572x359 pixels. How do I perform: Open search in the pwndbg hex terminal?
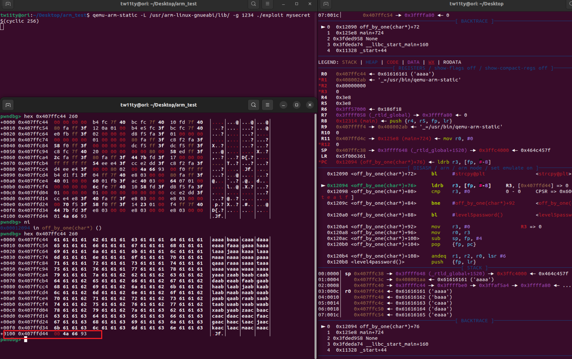pyautogui.click(x=253, y=105)
